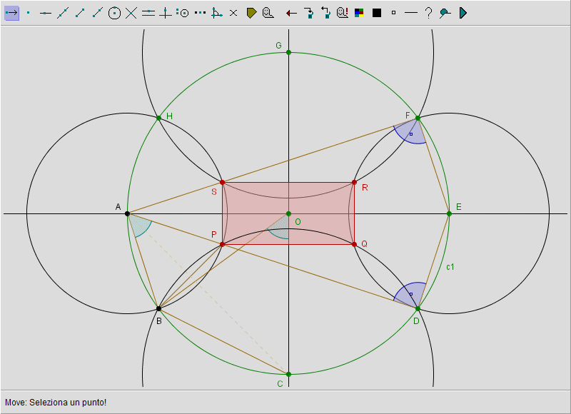Select the single Point tool

click(29, 13)
